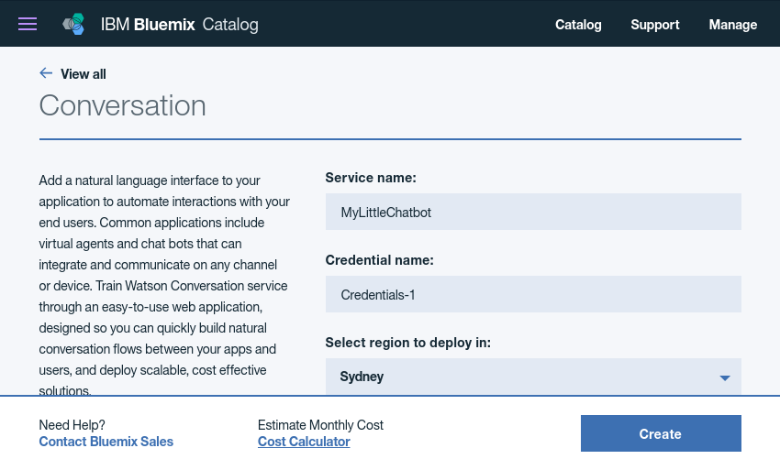Click the View all link
The height and width of the screenshot is (470, 780).
click(83, 74)
